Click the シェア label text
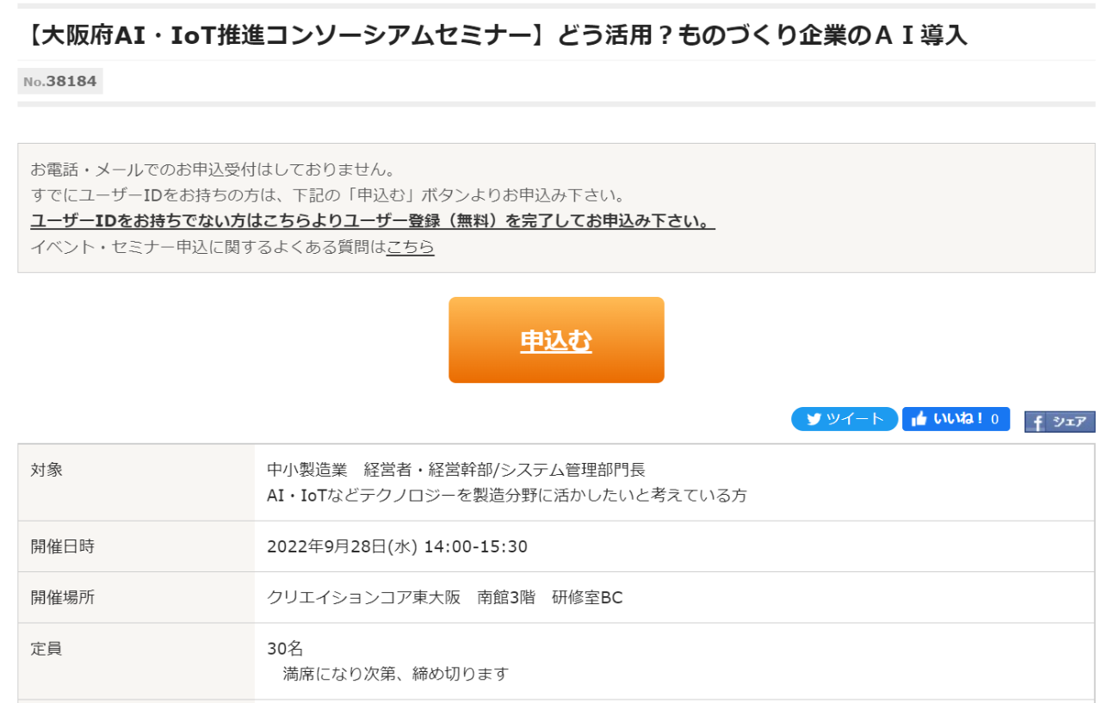This screenshot has height=703, width=1102. point(1069,422)
